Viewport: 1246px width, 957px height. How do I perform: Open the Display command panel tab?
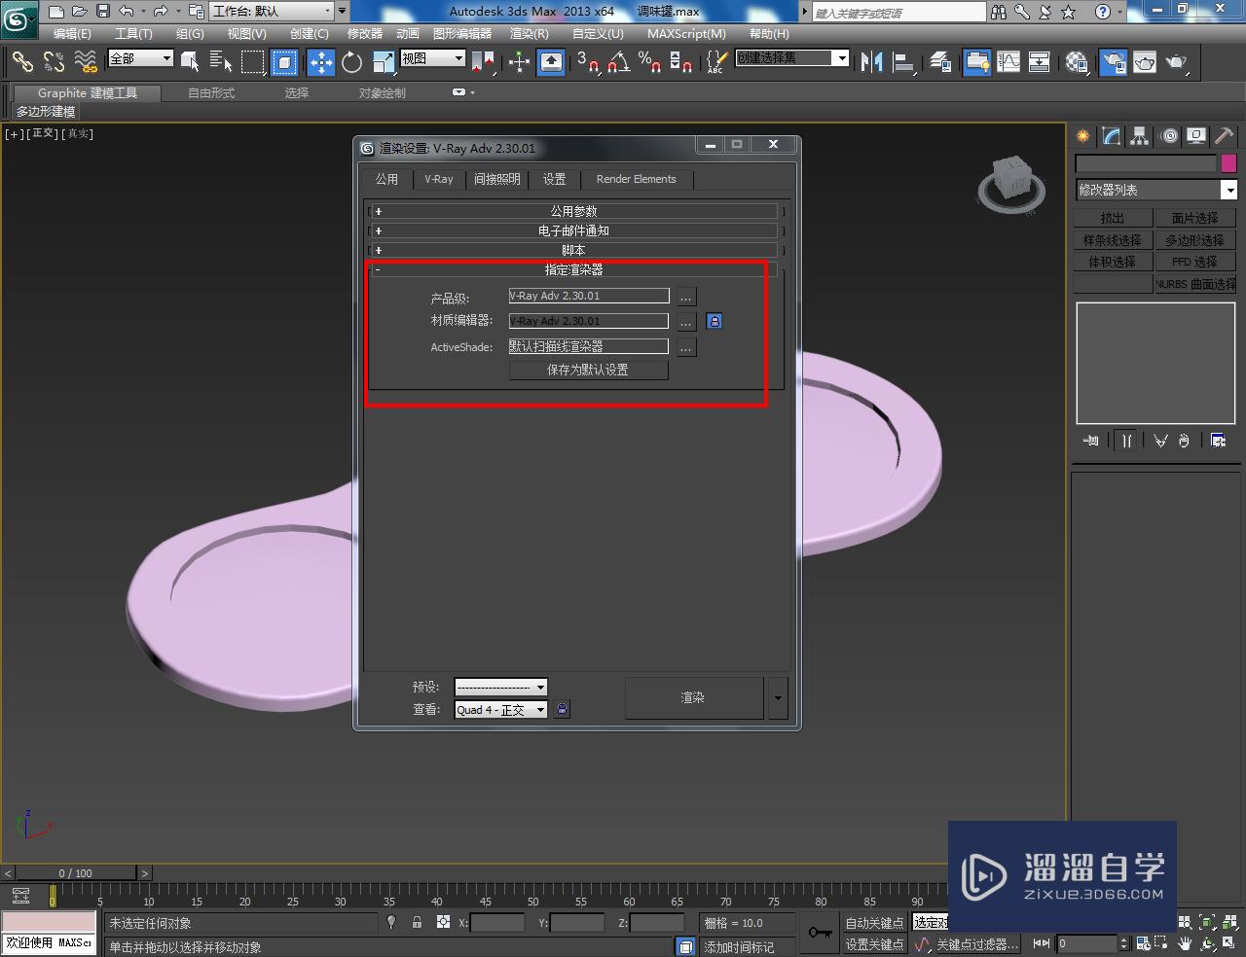pyautogui.click(x=1196, y=136)
